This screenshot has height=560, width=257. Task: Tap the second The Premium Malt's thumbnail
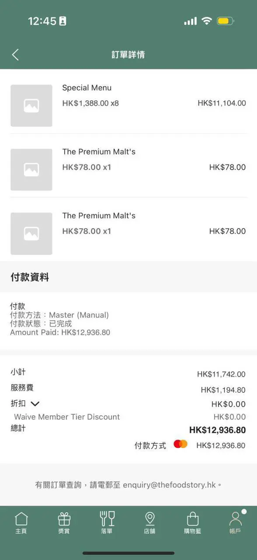coord(31,233)
